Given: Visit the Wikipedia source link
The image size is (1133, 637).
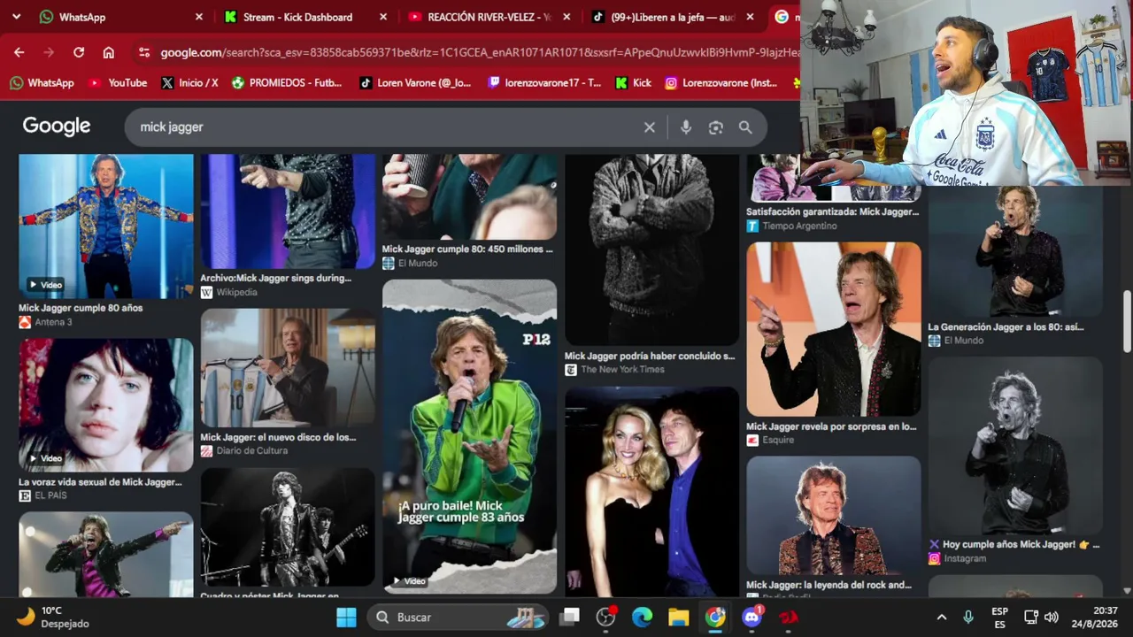Looking at the screenshot, I should coord(229,292).
